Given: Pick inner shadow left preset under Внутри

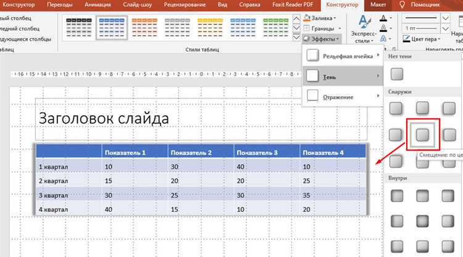Looking at the screenshot, I should pos(397,221).
